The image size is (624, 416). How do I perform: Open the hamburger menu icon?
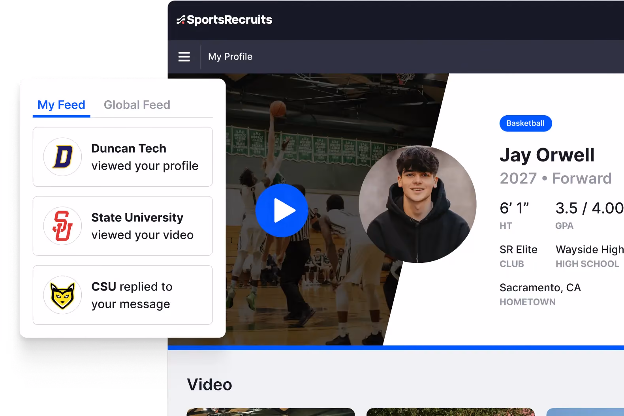click(x=184, y=57)
